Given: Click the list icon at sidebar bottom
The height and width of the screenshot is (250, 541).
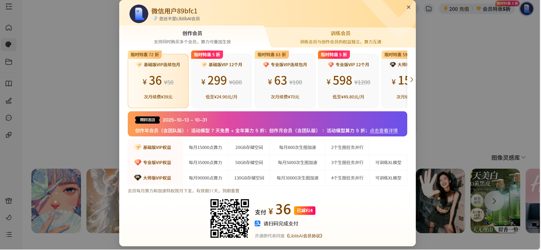Looking at the screenshot, I should click(x=9, y=234).
